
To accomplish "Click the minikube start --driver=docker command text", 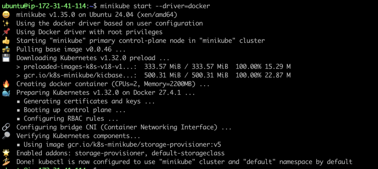I will 155,6.
